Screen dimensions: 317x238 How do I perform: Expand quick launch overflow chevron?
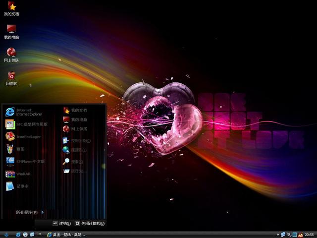40,234
